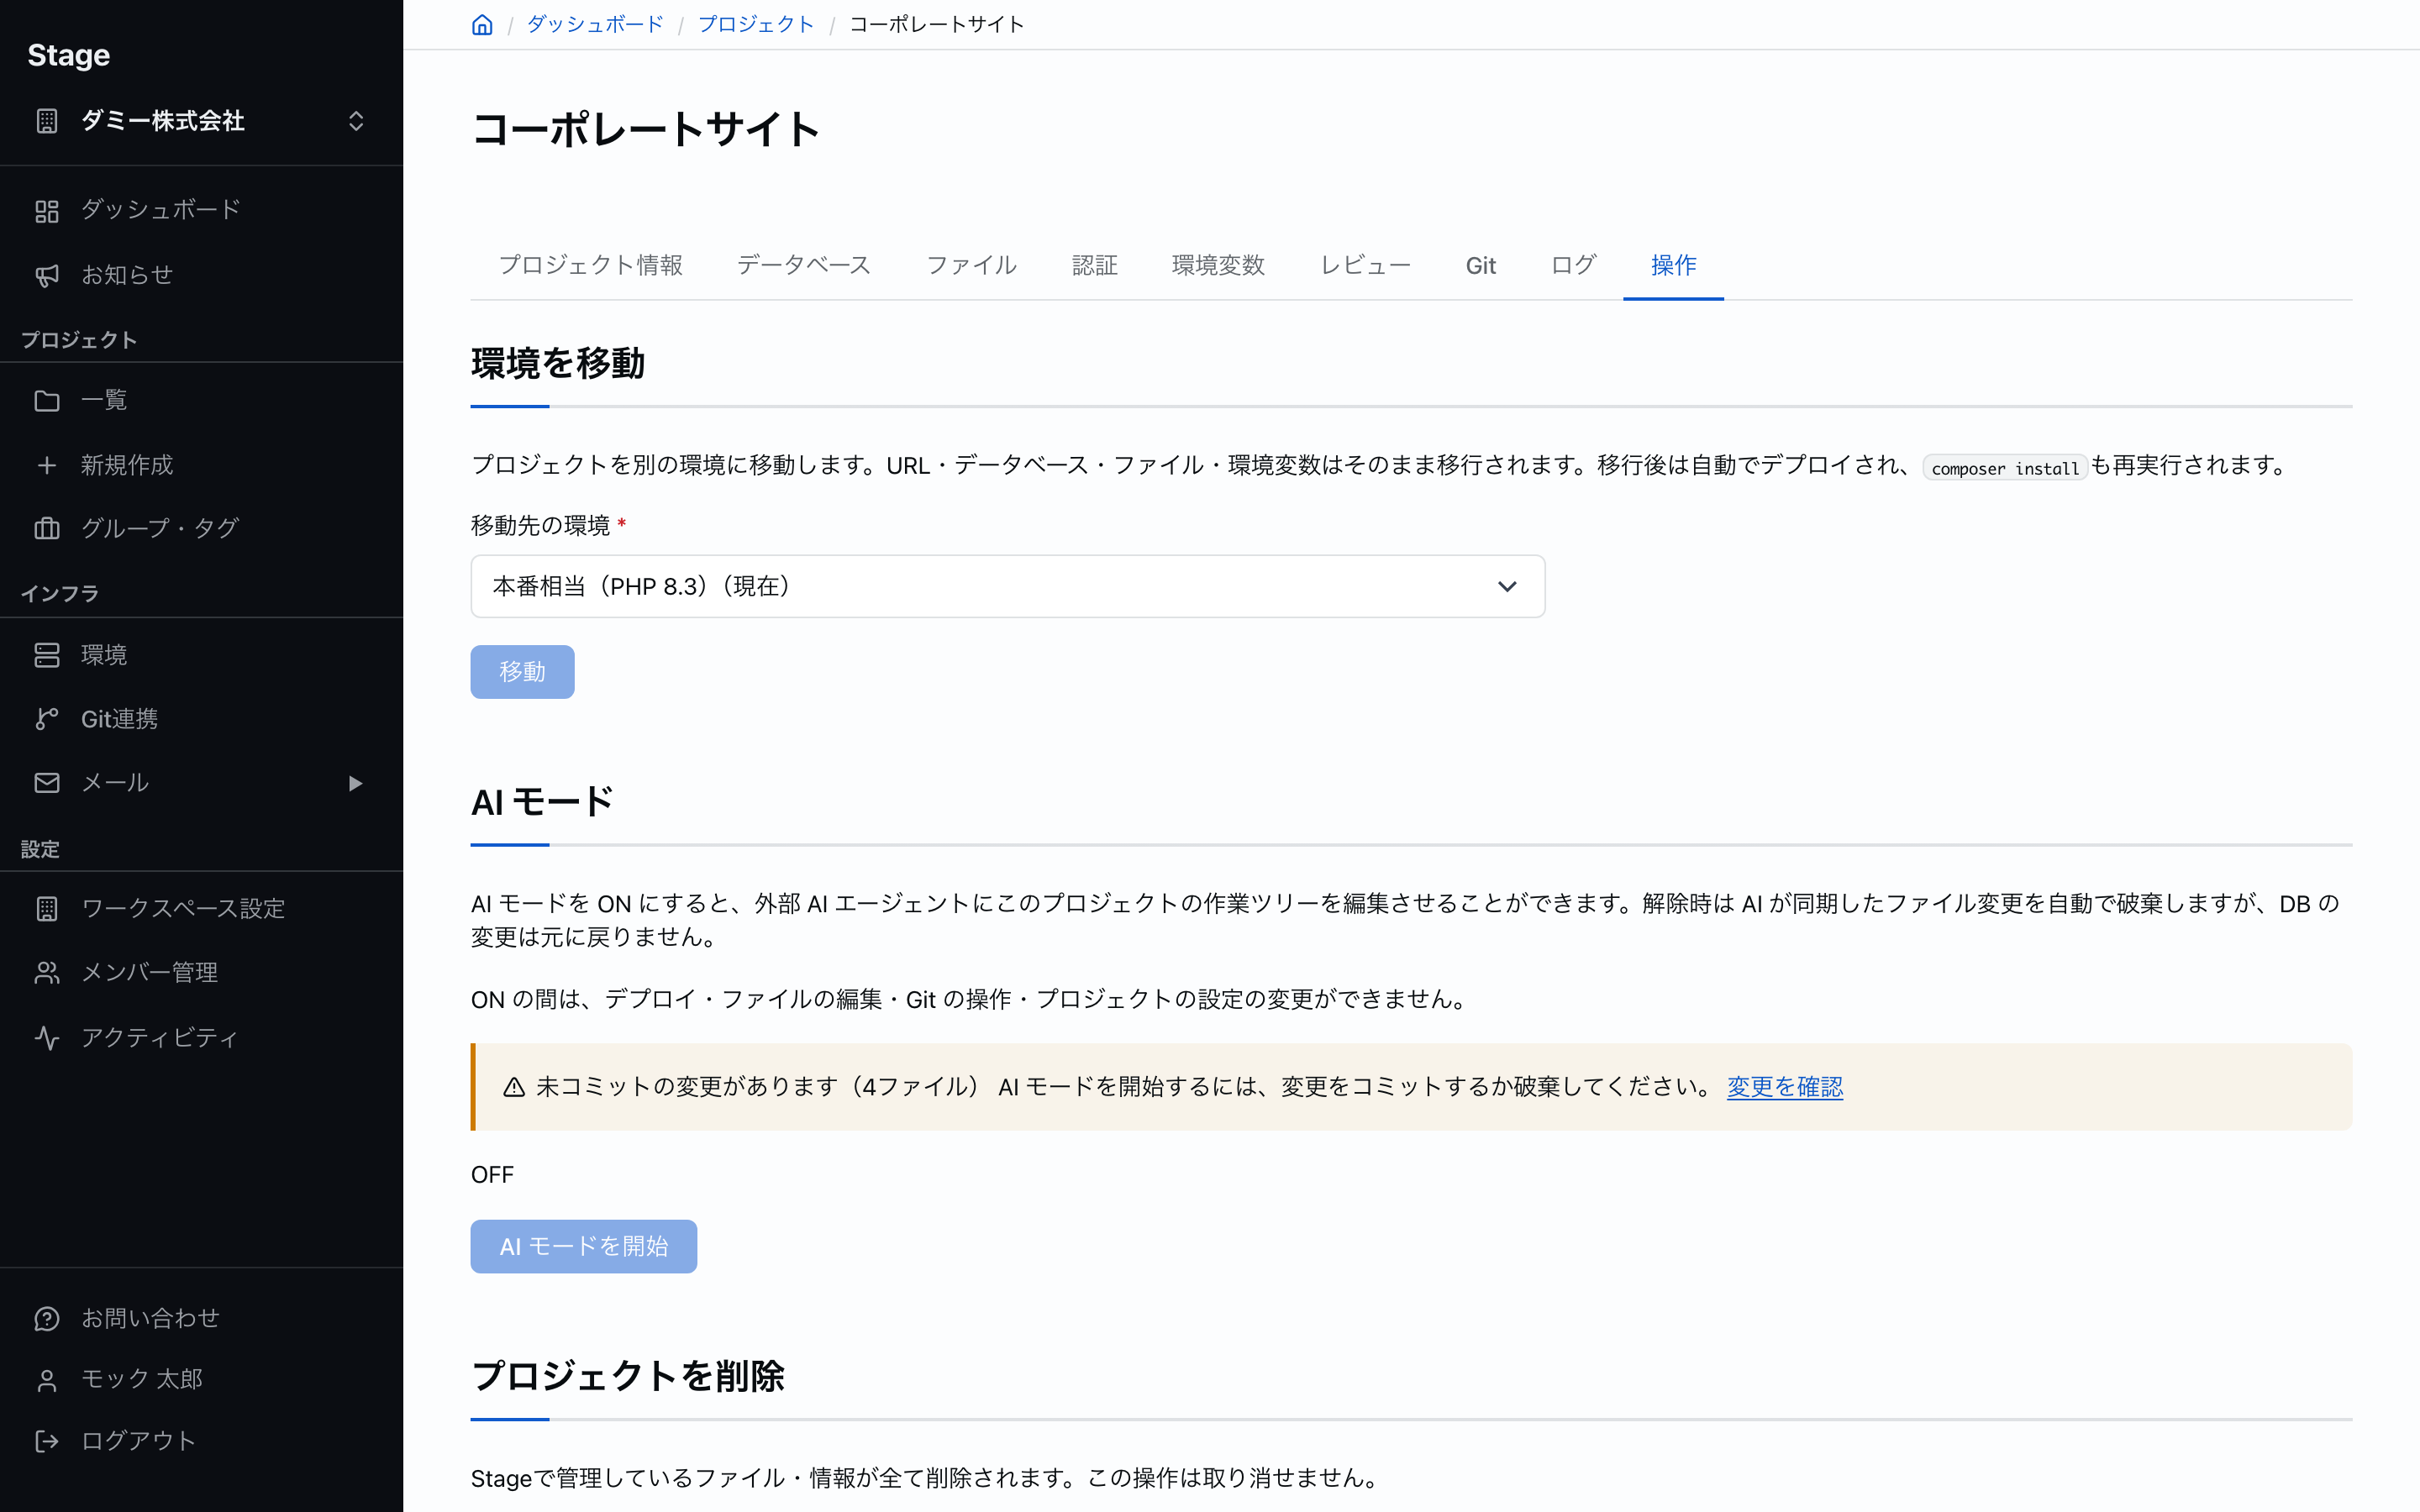Screen dimensions: 2420x1512
Task: Open the 環境変数 tab
Action: click(x=1218, y=265)
